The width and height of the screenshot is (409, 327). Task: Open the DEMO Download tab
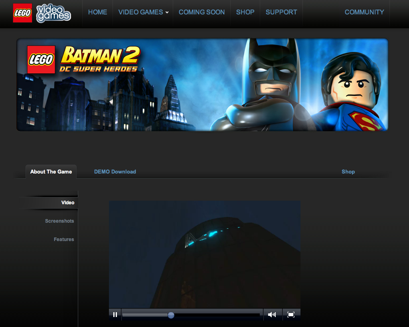point(115,172)
